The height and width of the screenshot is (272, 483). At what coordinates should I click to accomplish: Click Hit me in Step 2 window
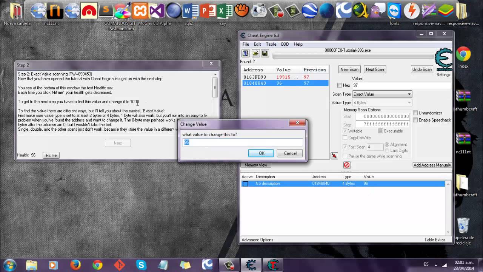[x=51, y=155]
